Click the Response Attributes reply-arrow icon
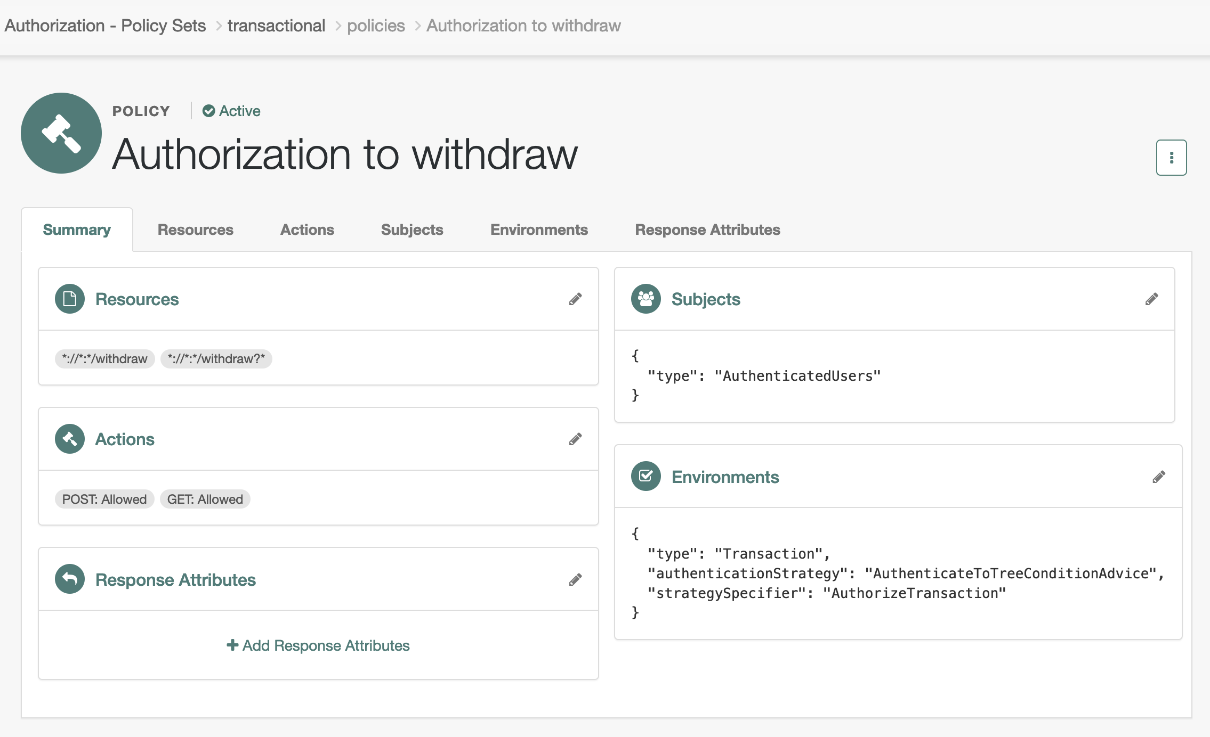 point(70,579)
